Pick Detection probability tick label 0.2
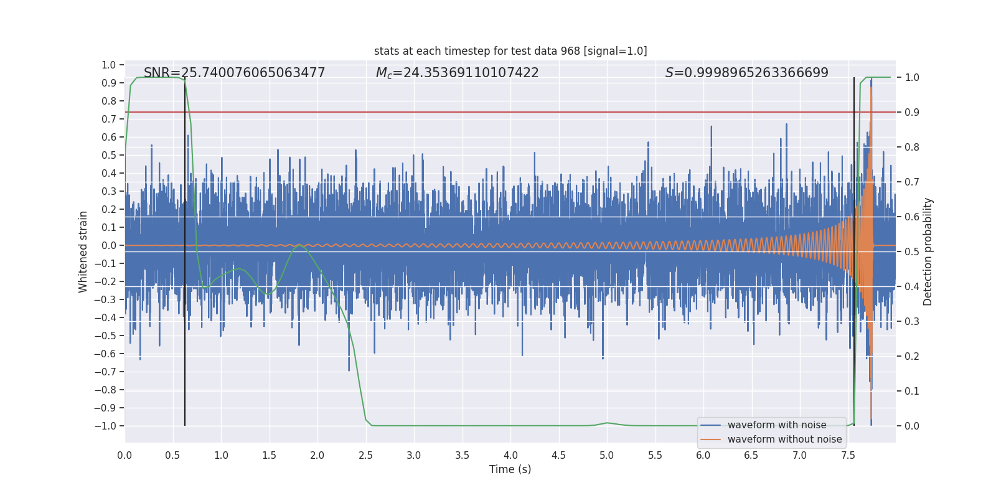This screenshot has width=996, height=498. (912, 356)
